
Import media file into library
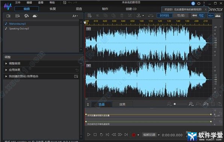(x=8, y=16)
